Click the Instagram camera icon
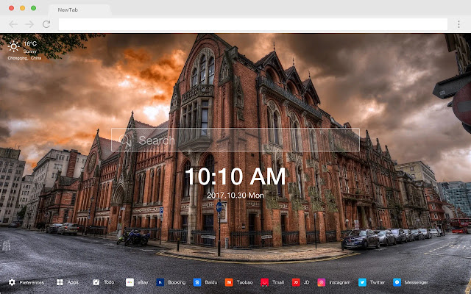Screen dimensions: 471x294 click(x=322, y=282)
